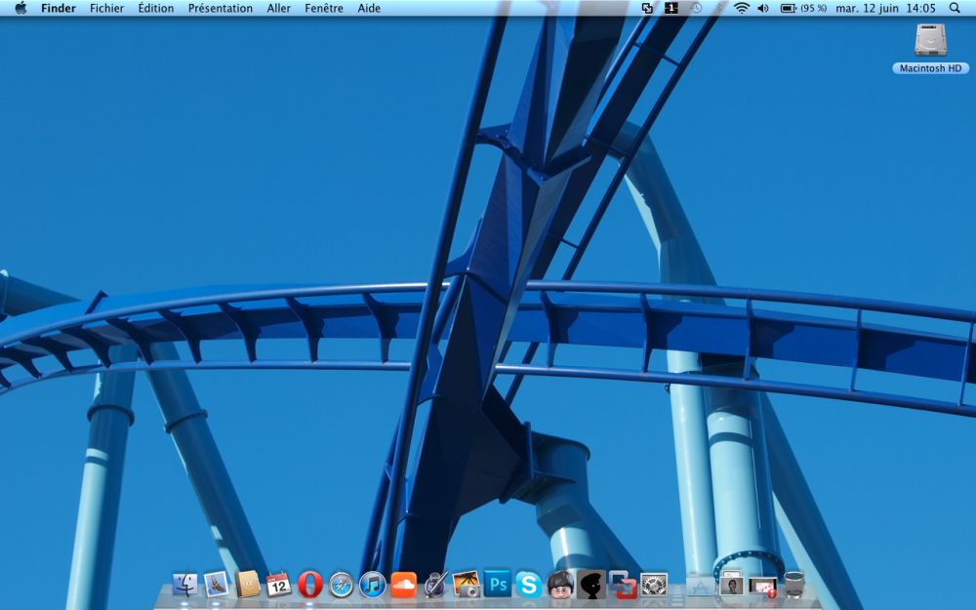976x610 pixels.
Task: Open the Présentation menu
Action: (x=220, y=8)
